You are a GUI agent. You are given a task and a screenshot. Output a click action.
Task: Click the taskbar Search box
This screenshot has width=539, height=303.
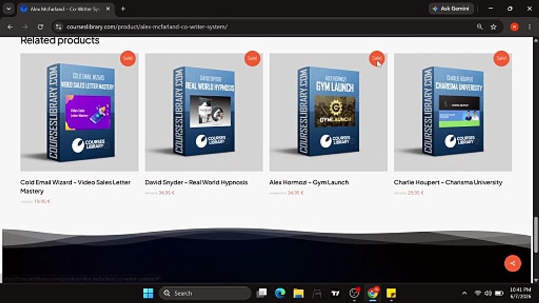pyautogui.click(x=205, y=293)
